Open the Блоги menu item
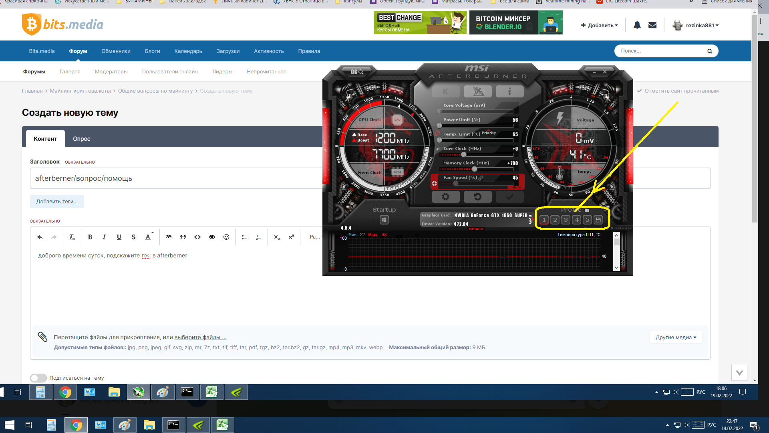The width and height of the screenshot is (769, 433). [152, 51]
